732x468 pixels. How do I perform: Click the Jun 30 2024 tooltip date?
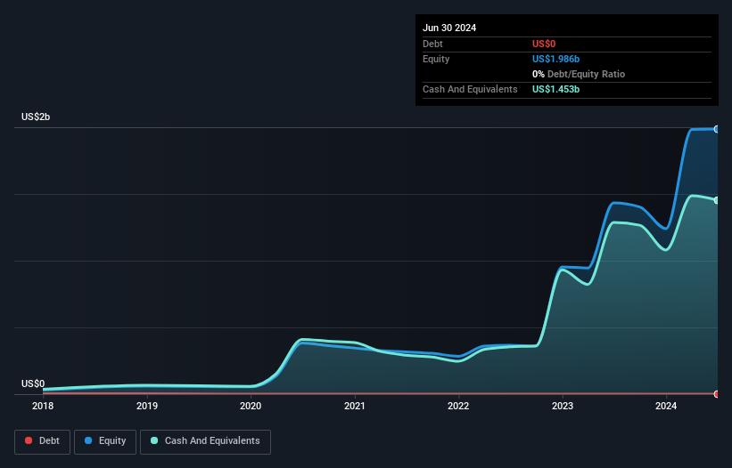(x=449, y=28)
